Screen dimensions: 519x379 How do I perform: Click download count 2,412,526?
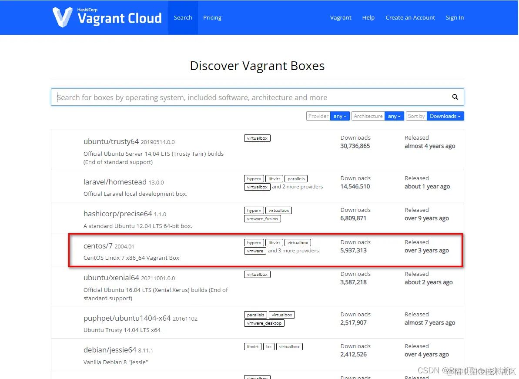coord(354,354)
